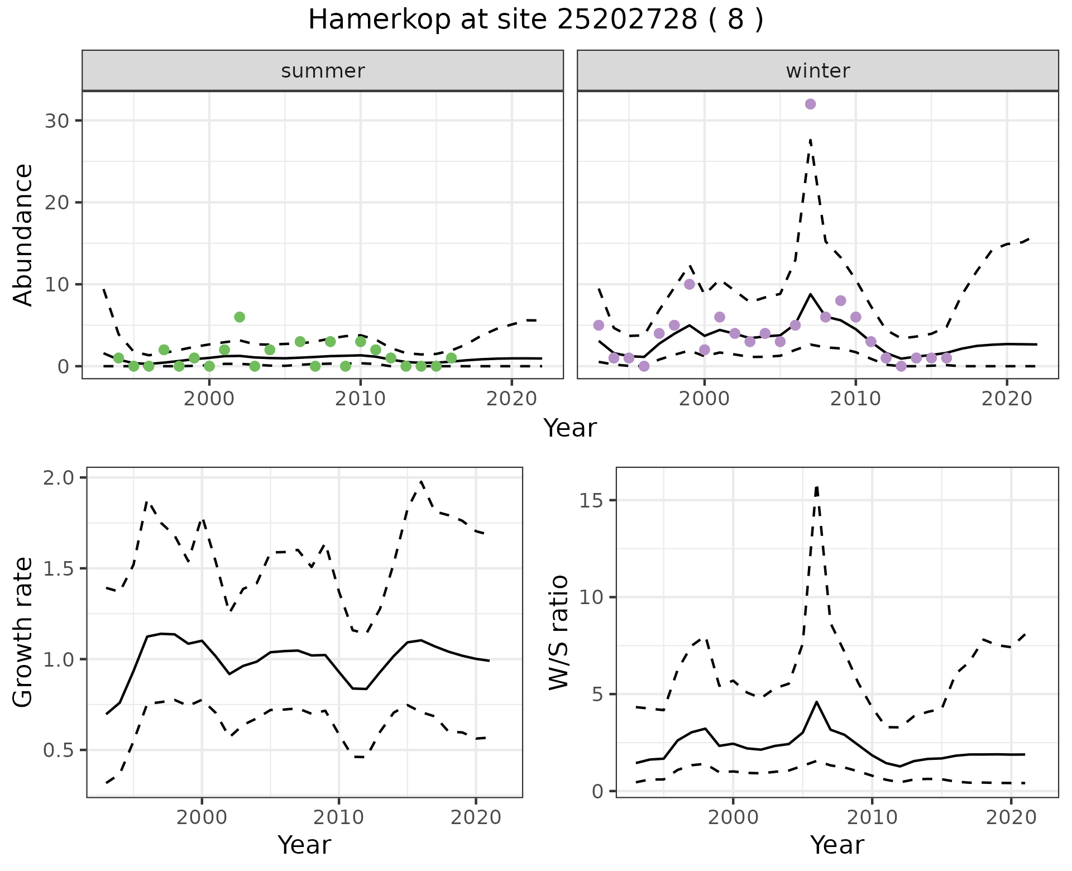Click the Year label under W/S ratio plot
This screenshot has width=1072, height=871.
[x=837, y=845]
